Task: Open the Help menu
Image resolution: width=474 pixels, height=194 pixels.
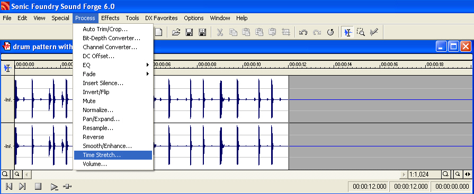Action: [x=242, y=18]
